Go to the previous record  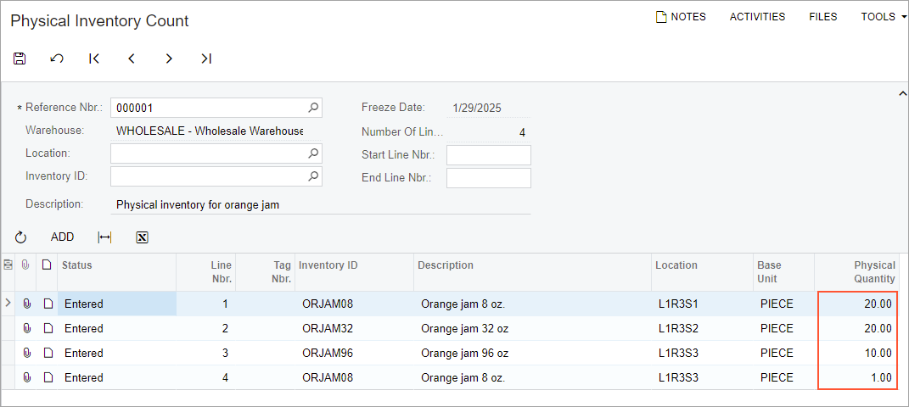click(x=132, y=59)
